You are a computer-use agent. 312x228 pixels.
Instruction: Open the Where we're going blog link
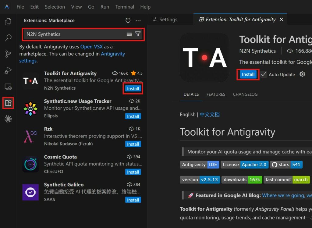pos(287,195)
